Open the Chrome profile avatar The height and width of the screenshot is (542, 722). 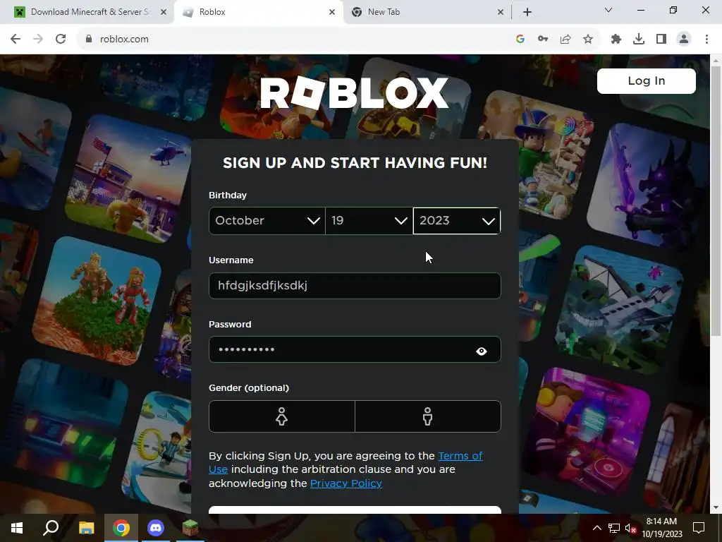click(x=684, y=40)
